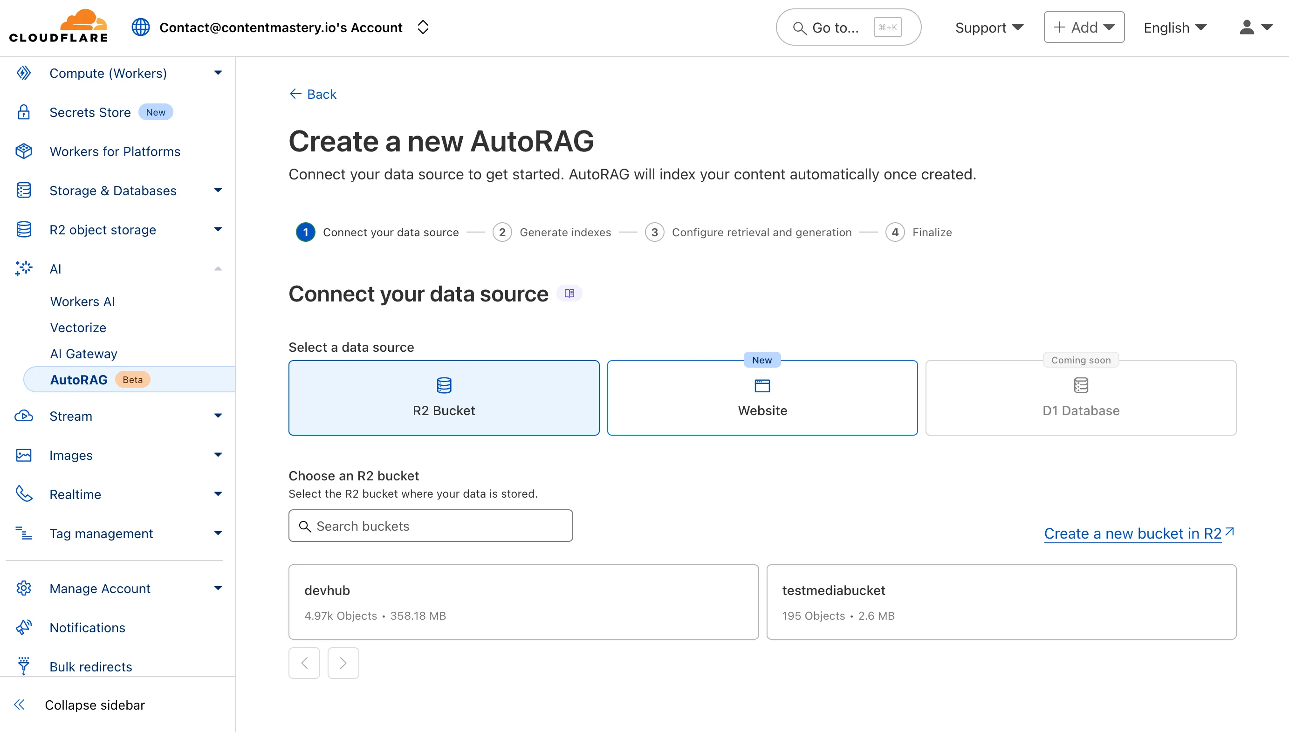Open the user profile menu icon
Image resolution: width=1289 pixels, height=732 pixels.
pos(1255,27)
